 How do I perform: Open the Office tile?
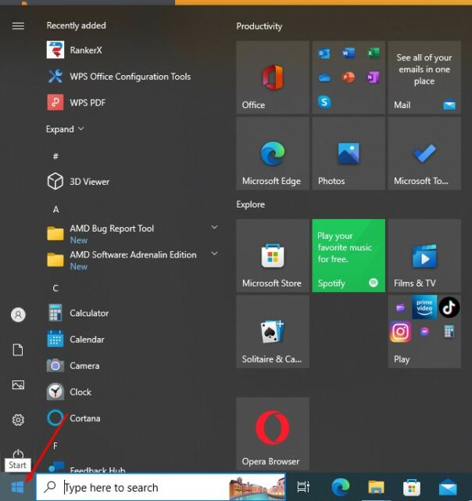(x=273, y=77)
